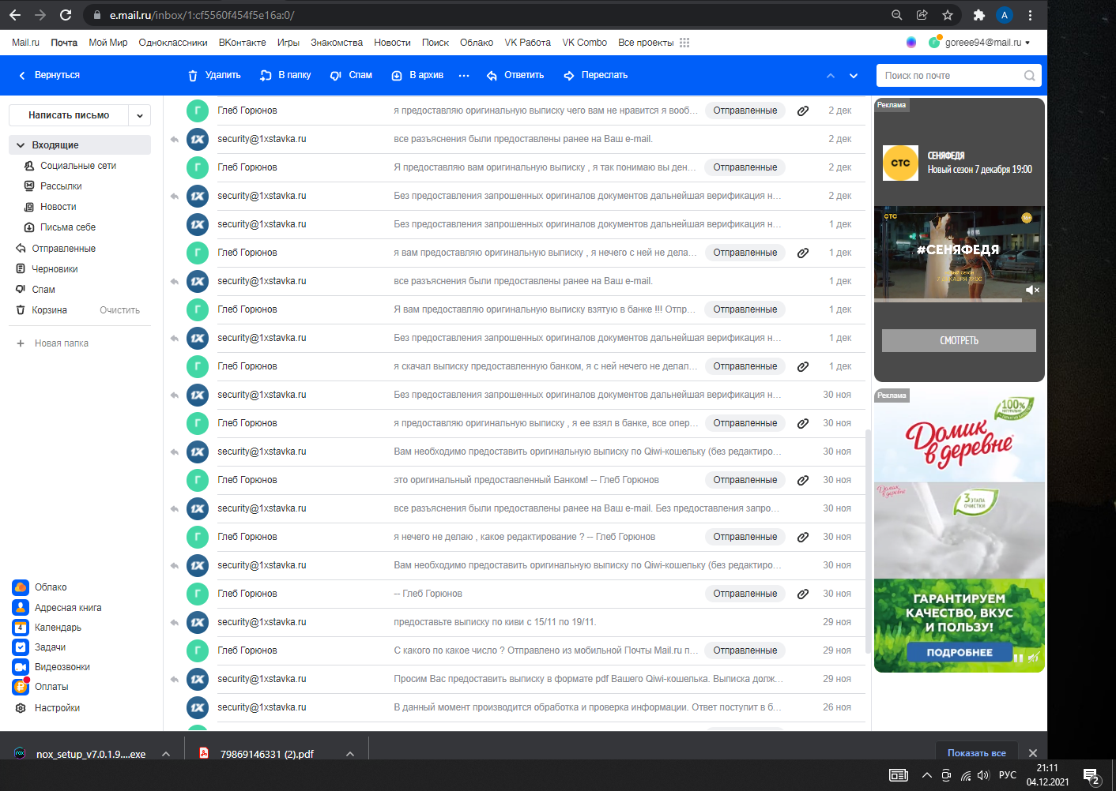
Task: Click Очистить next to Корзина
Action: [119, 310]
